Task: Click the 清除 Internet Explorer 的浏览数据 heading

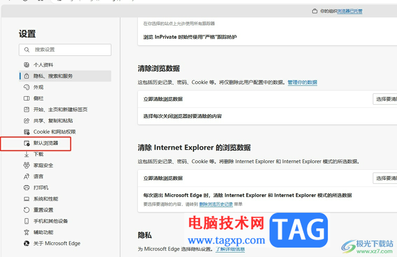Action: point(194,148)
